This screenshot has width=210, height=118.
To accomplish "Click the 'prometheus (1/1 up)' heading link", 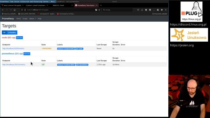I will (12, 54).
